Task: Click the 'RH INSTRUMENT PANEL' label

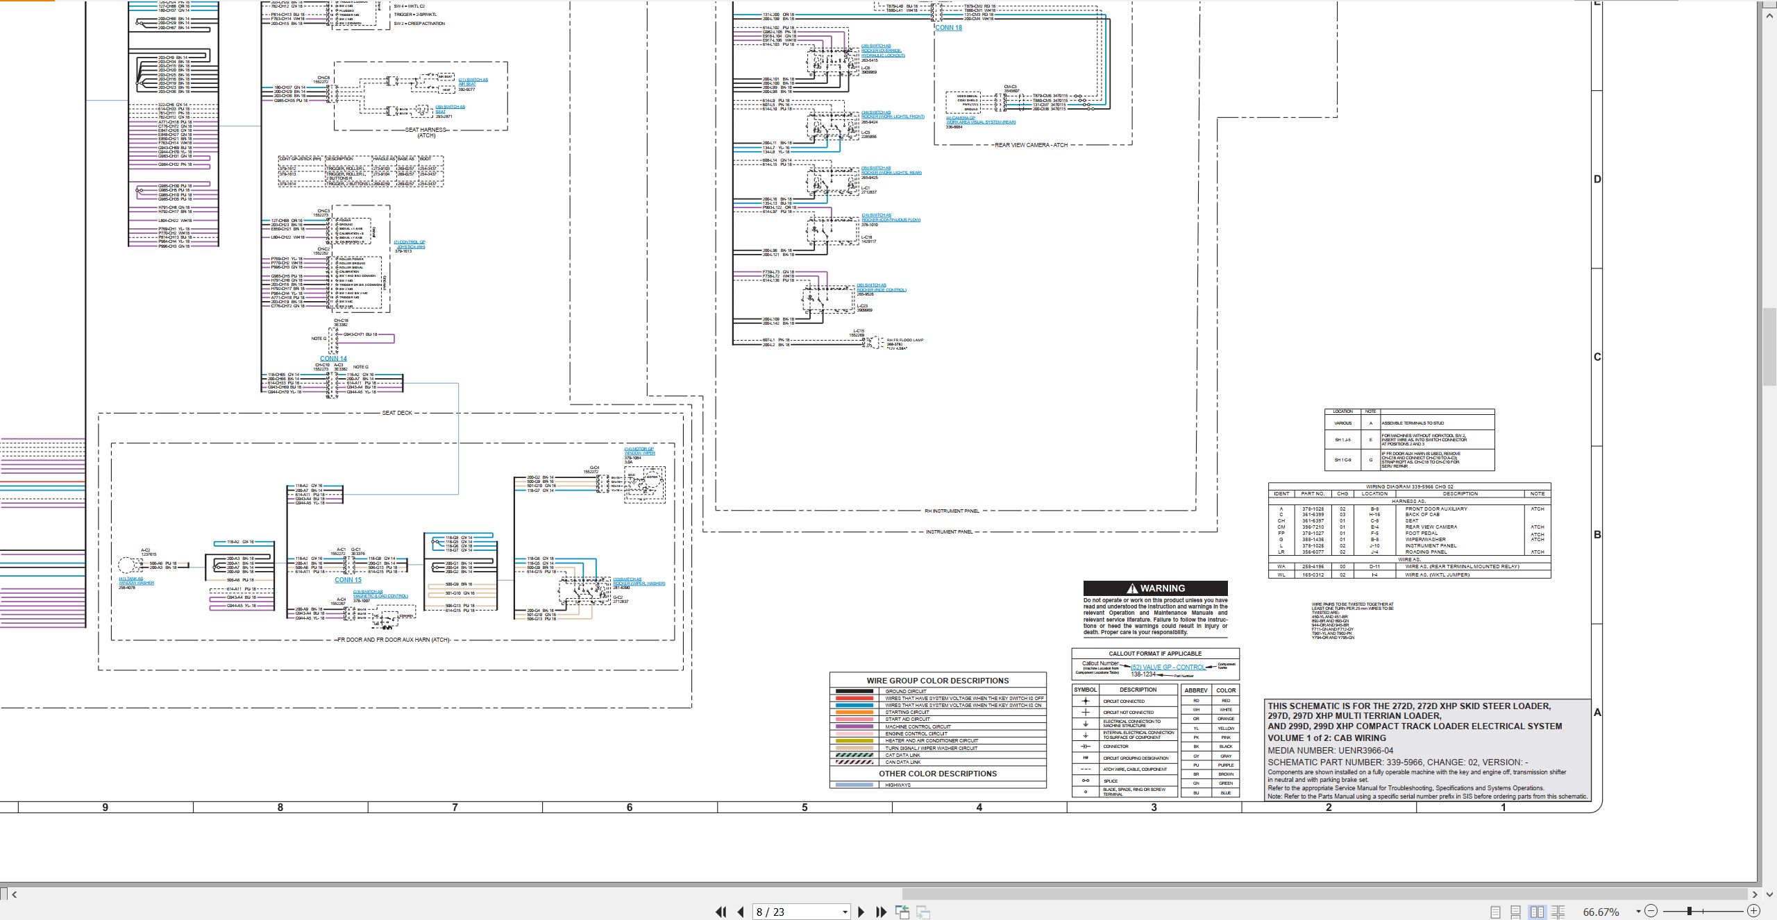Action: tap(952, 511)
